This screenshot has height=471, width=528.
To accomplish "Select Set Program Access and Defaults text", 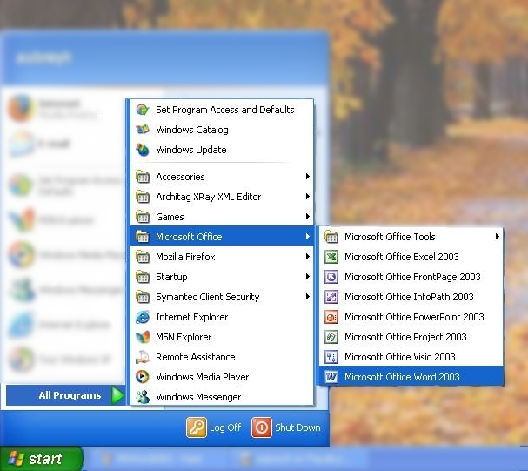I will click(225, 110).
